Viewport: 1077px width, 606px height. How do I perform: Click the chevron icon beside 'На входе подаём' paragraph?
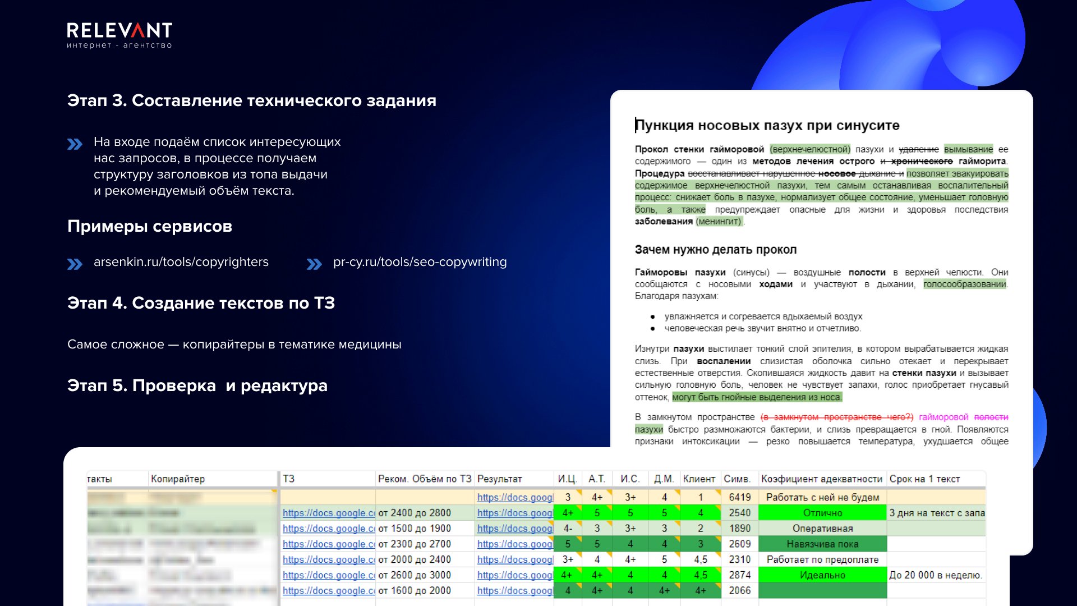pos(75,144)
